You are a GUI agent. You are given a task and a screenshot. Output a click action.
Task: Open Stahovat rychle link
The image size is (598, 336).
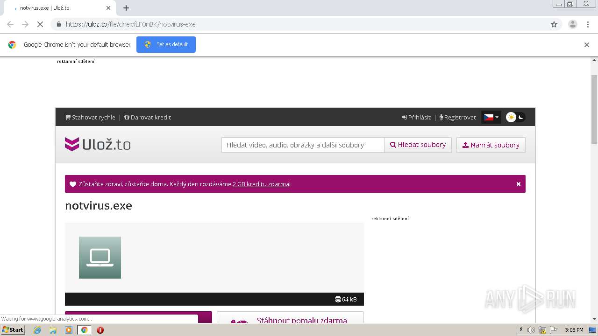(90, 117)
